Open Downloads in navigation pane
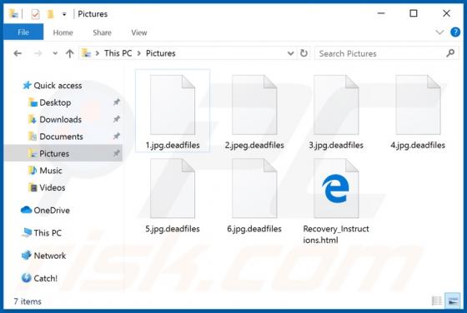The image size is (467, 313). tap(60, 120)
